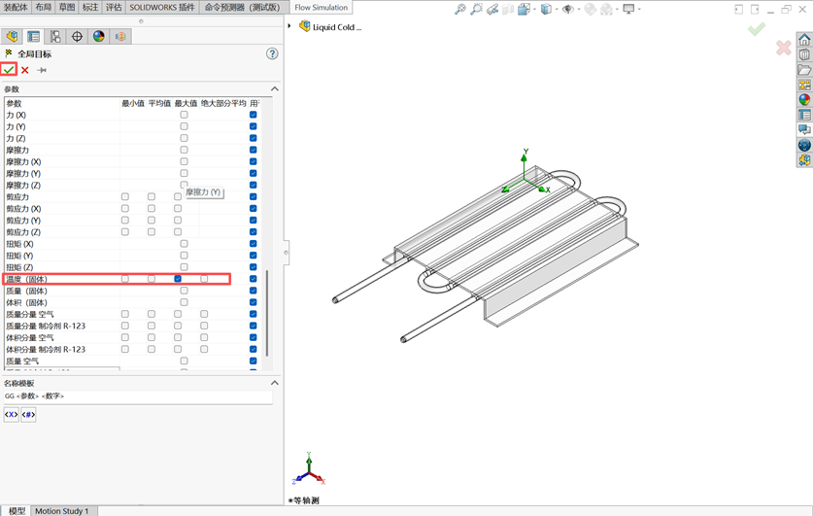Click the GG name template input field
The width and height of the screenshot is (813, 516).
tap(138, 396)
